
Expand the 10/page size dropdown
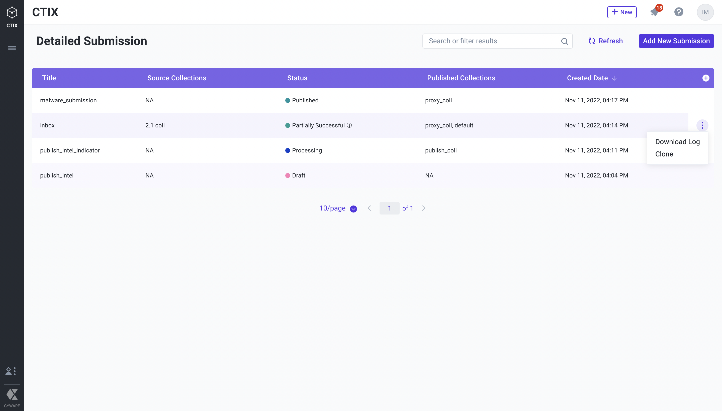tap(353, 209)
